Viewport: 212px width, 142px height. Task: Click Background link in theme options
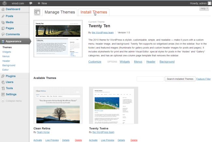point(167,62)
